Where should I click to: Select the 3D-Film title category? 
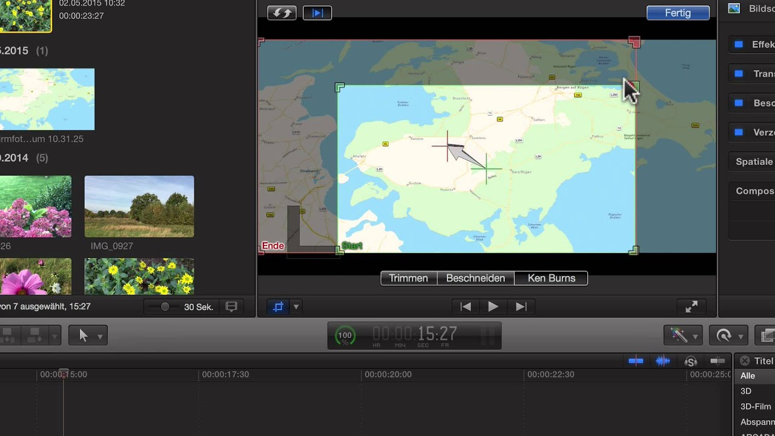click(x=756, y=407)
